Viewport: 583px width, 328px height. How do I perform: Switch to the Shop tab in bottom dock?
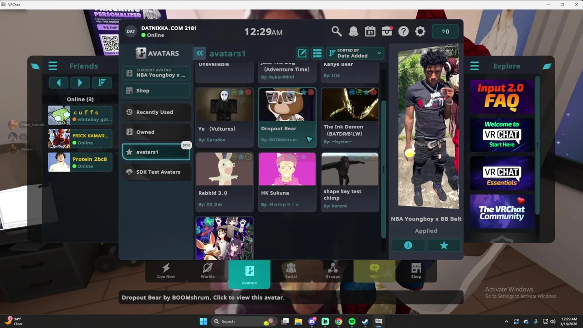(416, 271)
